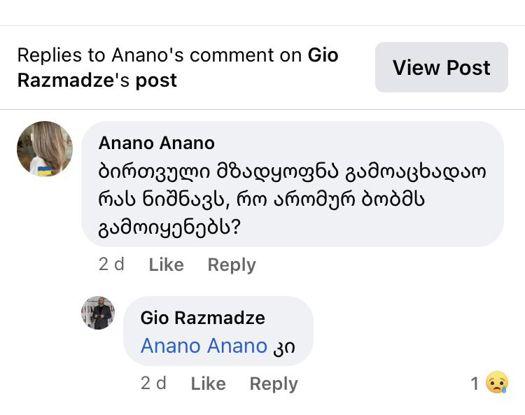Click the 2 d timestamp under Gio's reply
Viewport: 525px width, 415px height.
pyautogui.click(x=153, y=384)
